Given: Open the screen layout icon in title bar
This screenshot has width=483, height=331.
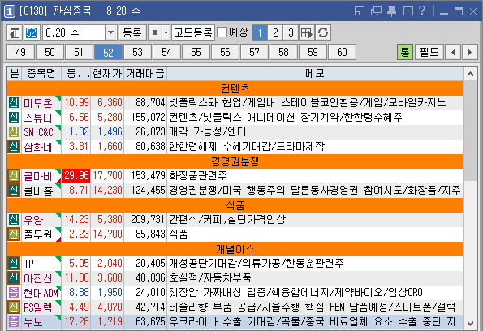Looking at the screenshot, I should click(360, 11).
